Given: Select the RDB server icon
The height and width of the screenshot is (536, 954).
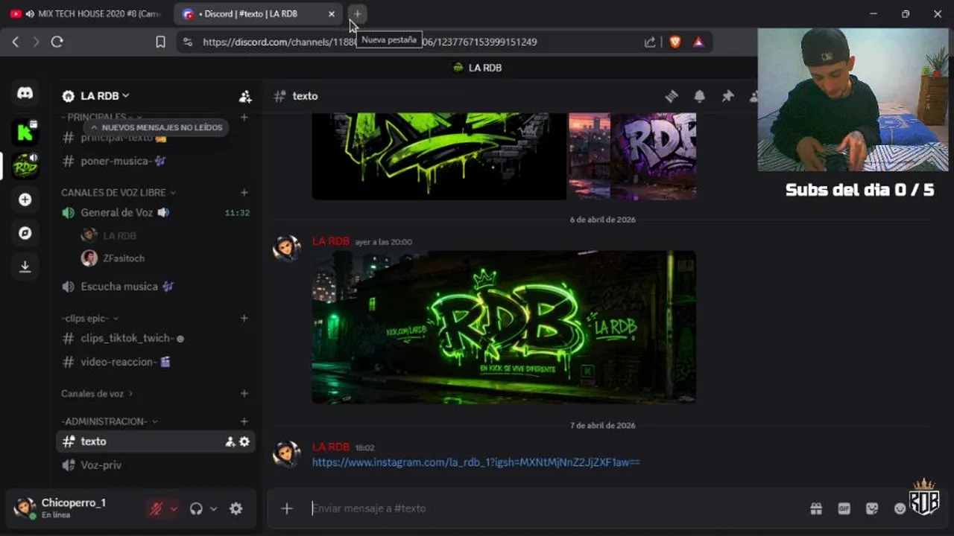Looking at the screenshot, I should pyautogui.click(x=25, y=165).
